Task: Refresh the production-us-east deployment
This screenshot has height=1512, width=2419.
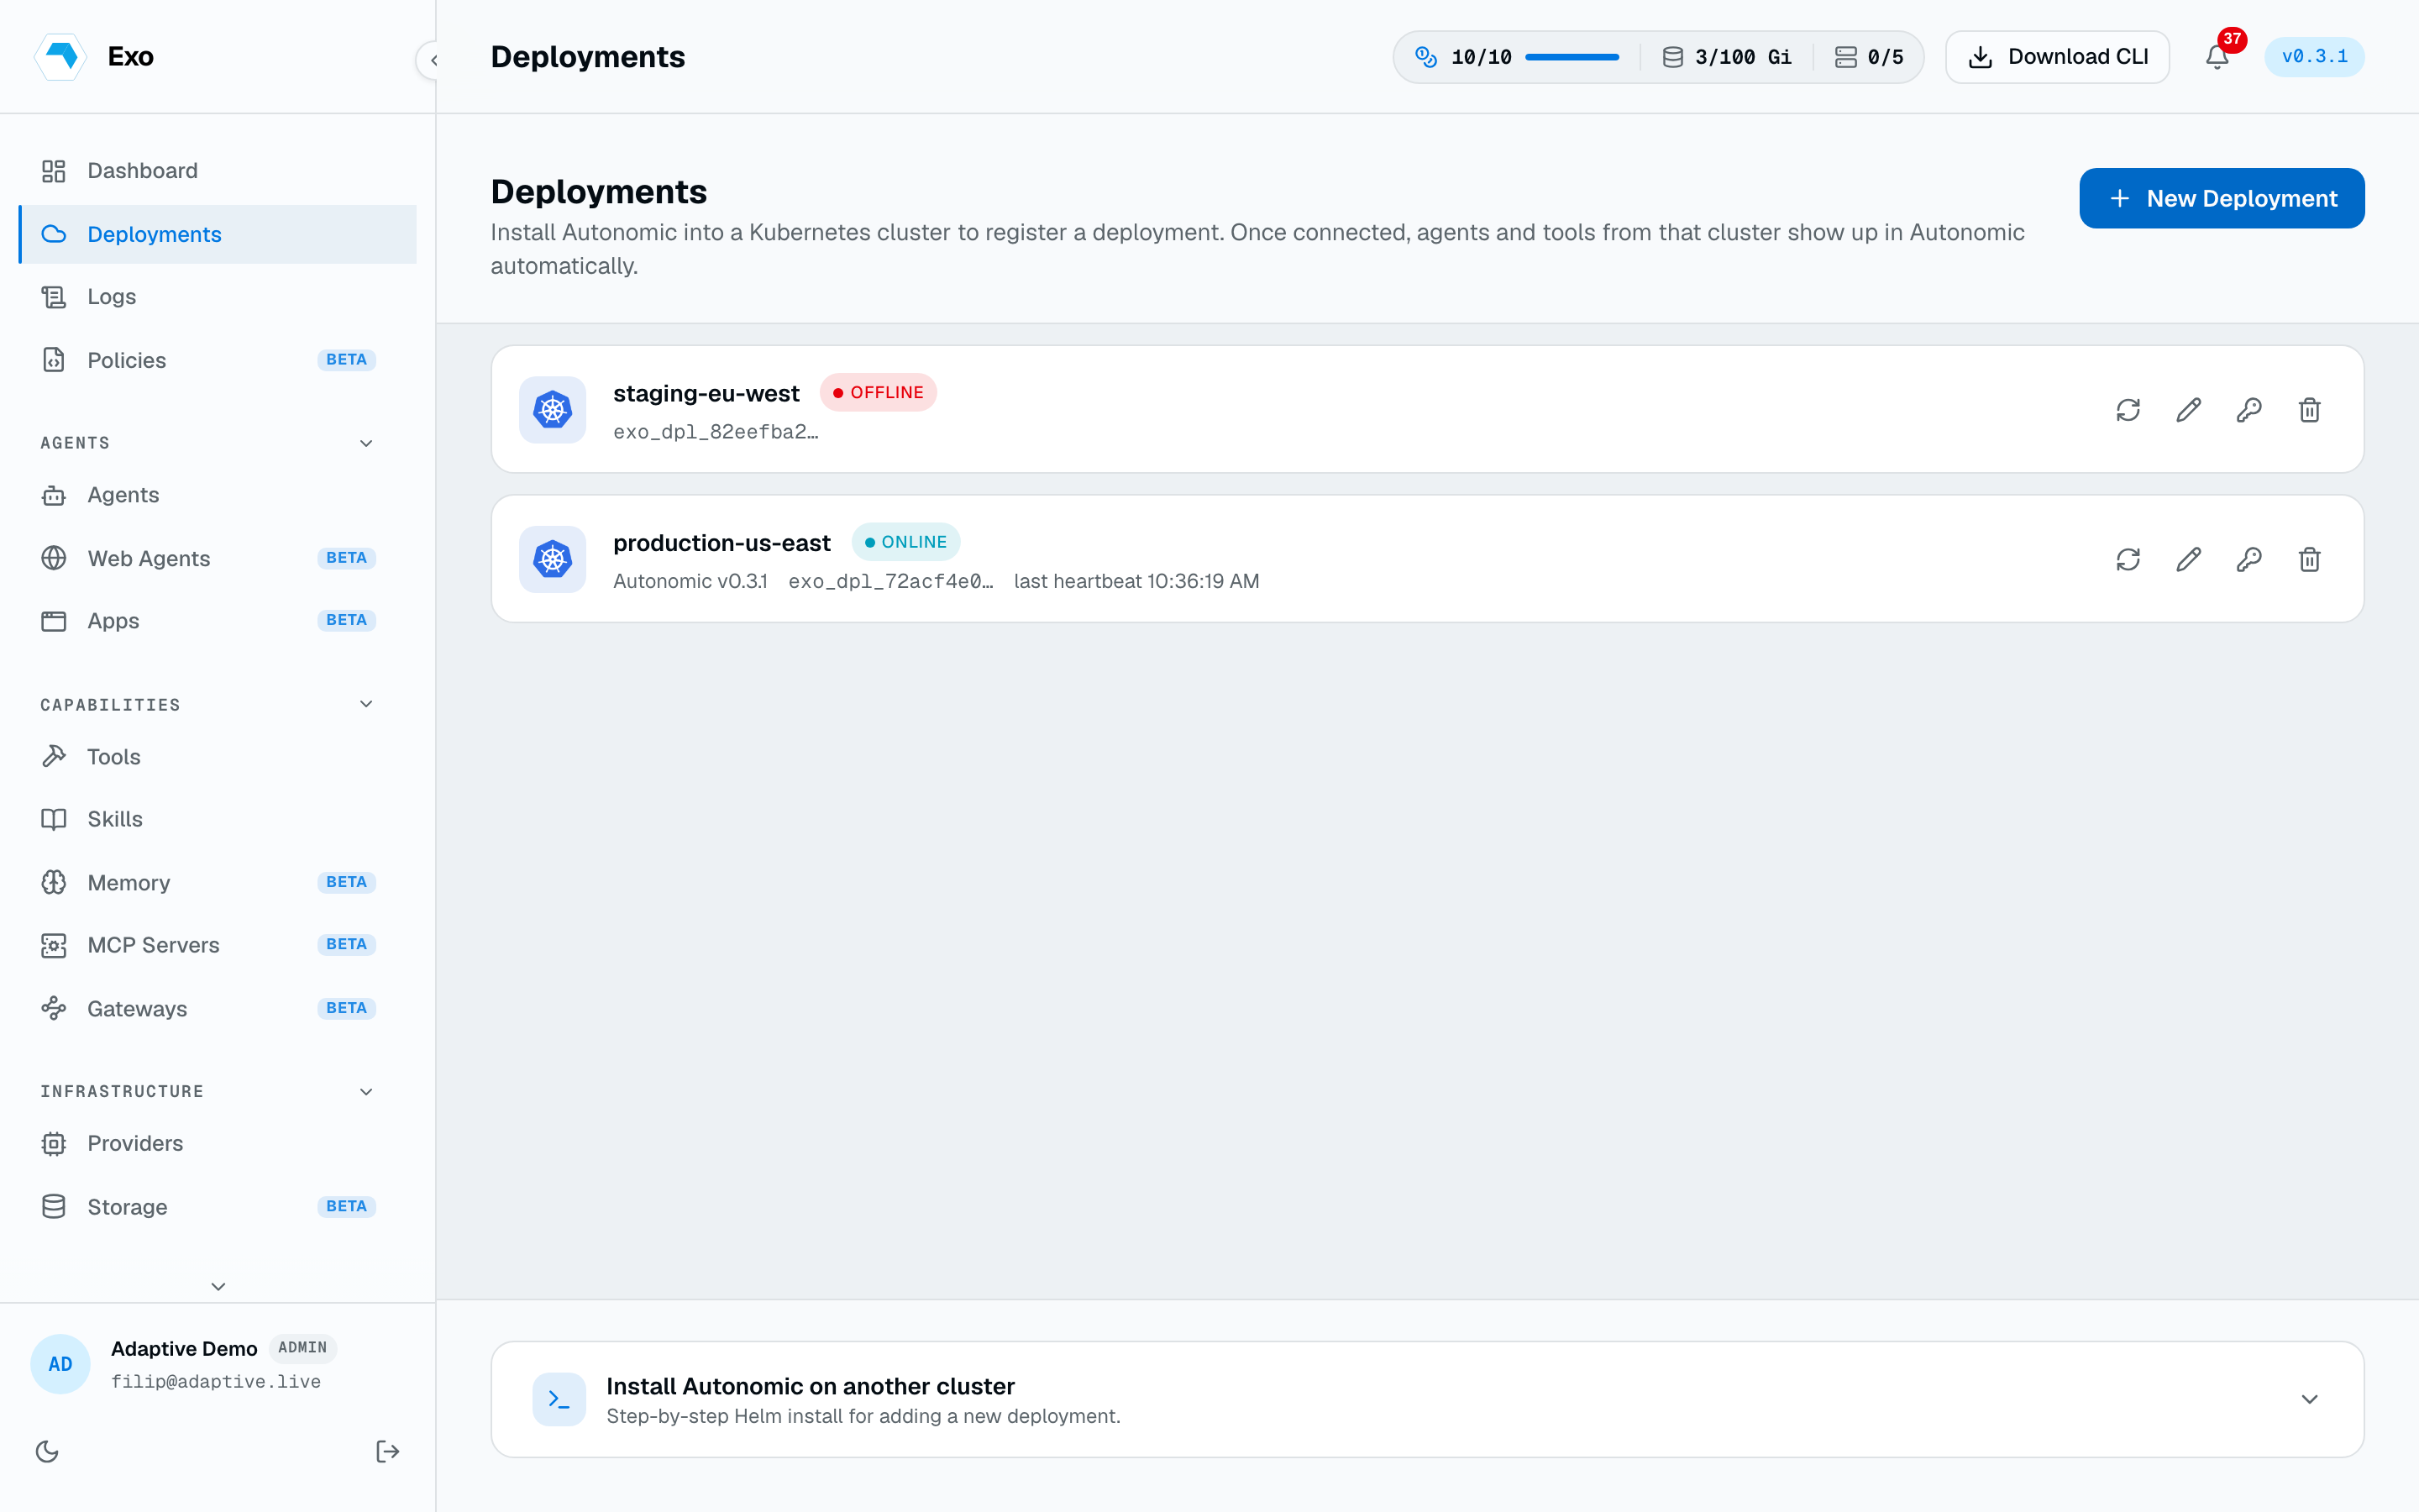Action: [x=2128, y=559]
